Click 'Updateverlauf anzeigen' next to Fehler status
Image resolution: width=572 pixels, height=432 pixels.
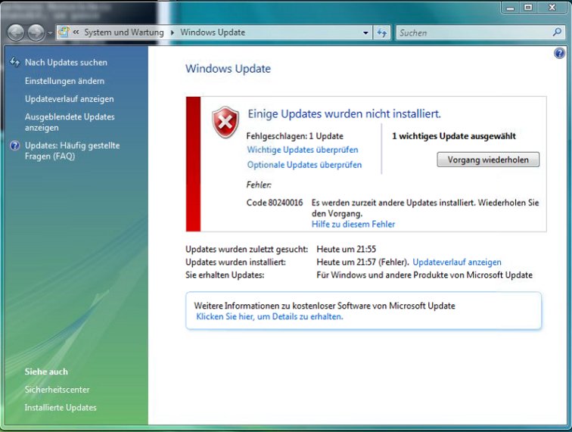coord(457,262)
